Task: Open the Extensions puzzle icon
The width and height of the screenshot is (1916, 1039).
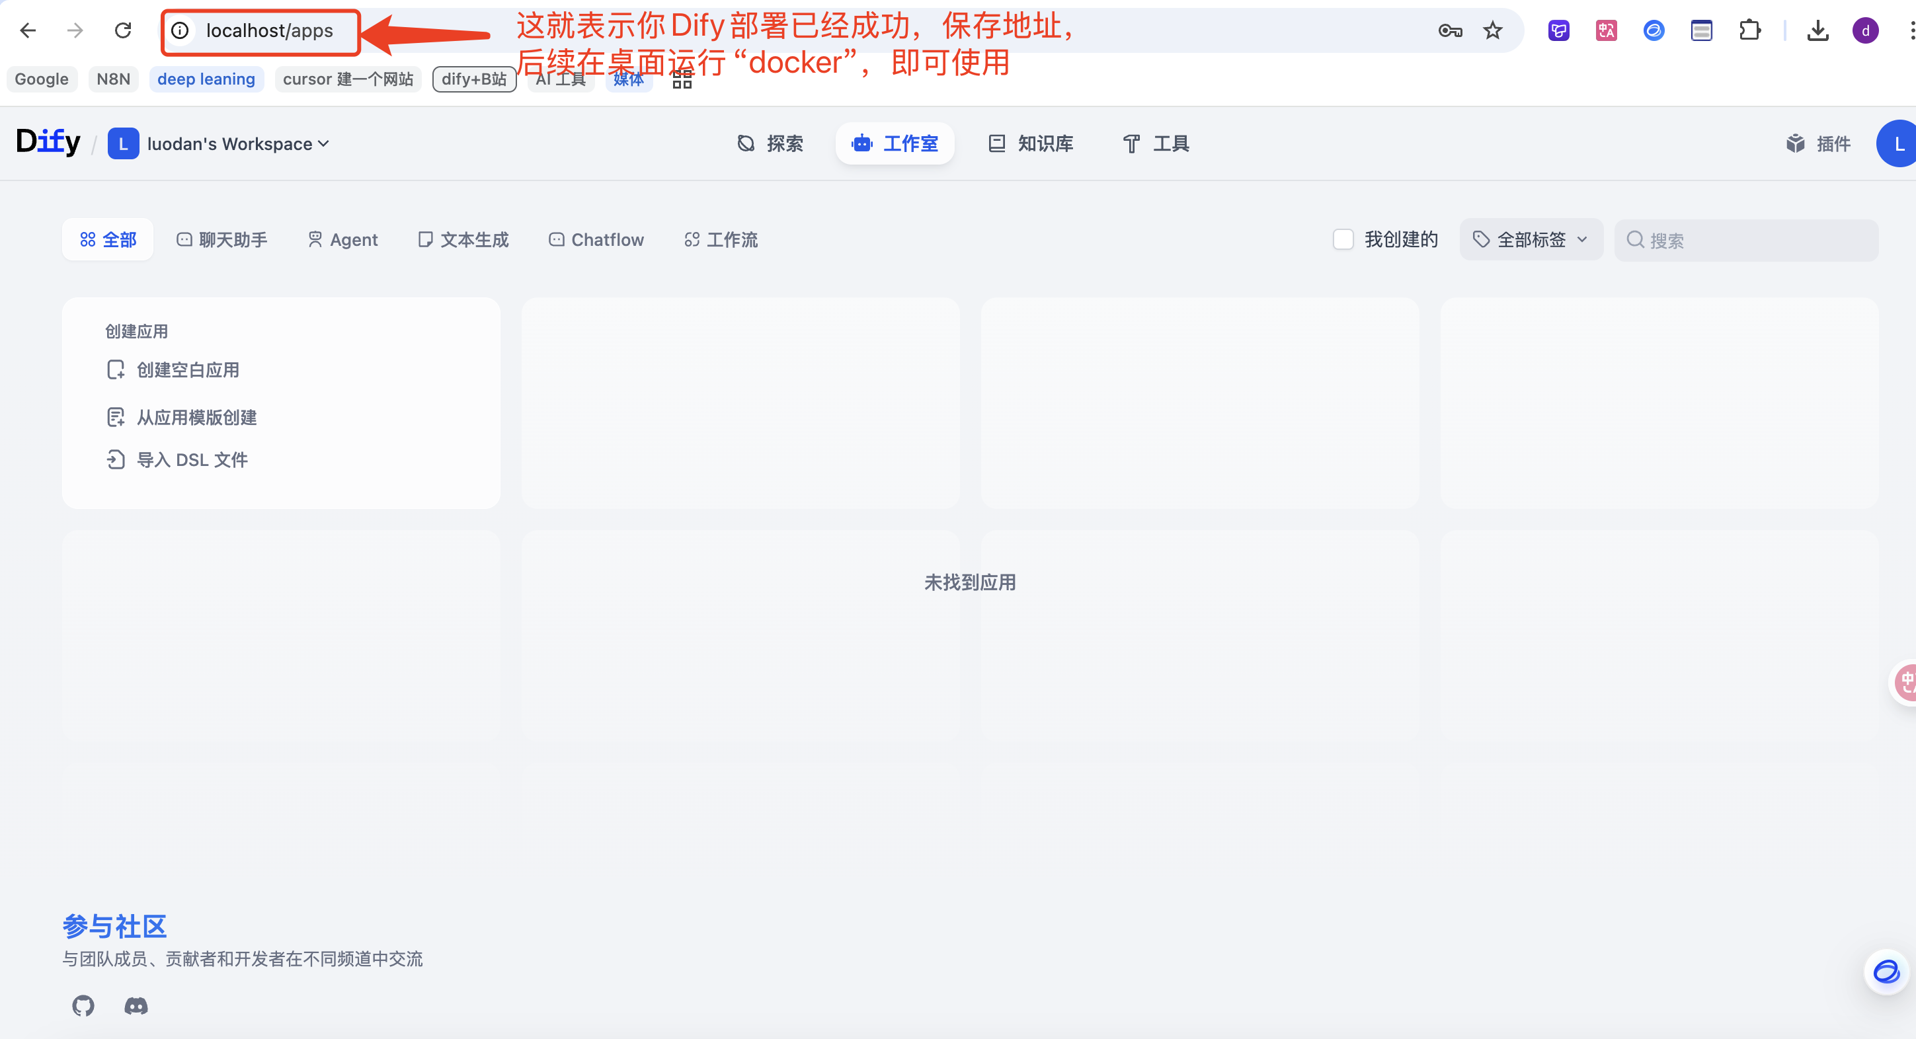Action: pyautogui.click(x=1749, y=30)
